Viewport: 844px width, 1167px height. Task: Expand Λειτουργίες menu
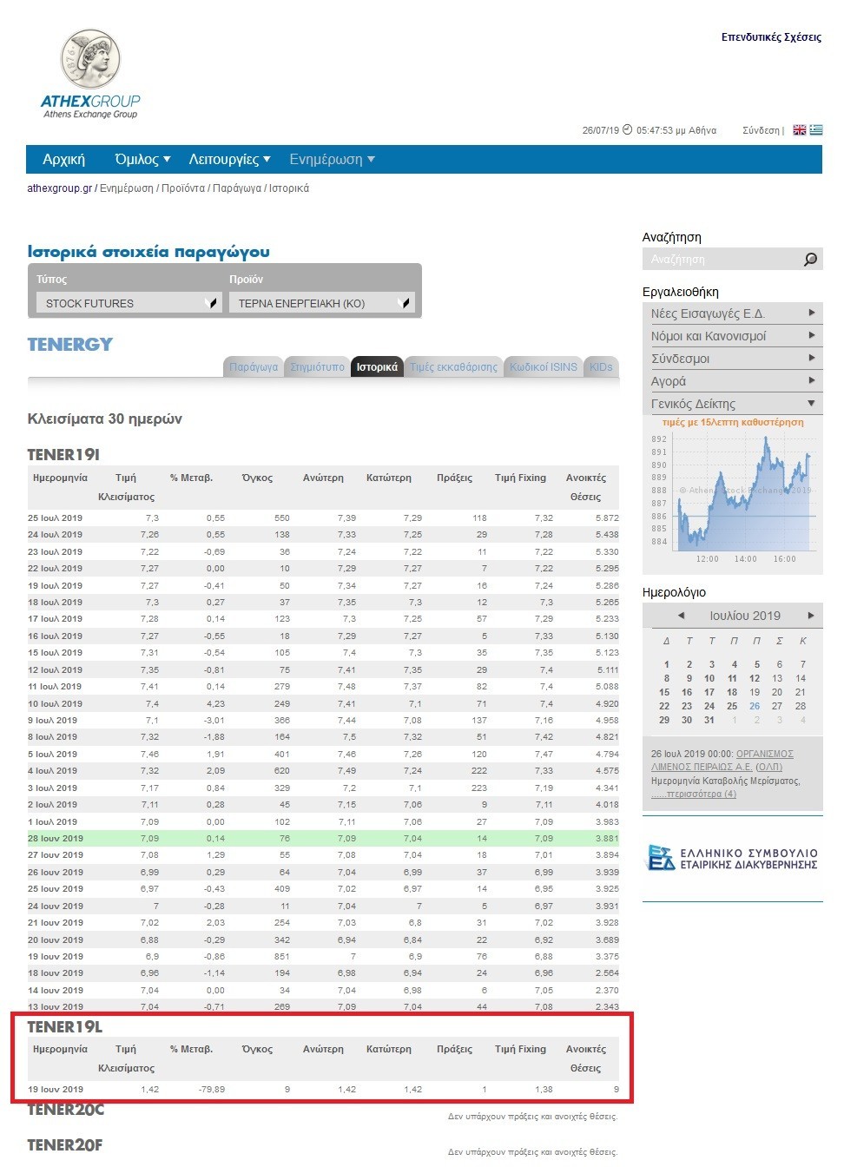pyautogui.click(x=229, y=160)
